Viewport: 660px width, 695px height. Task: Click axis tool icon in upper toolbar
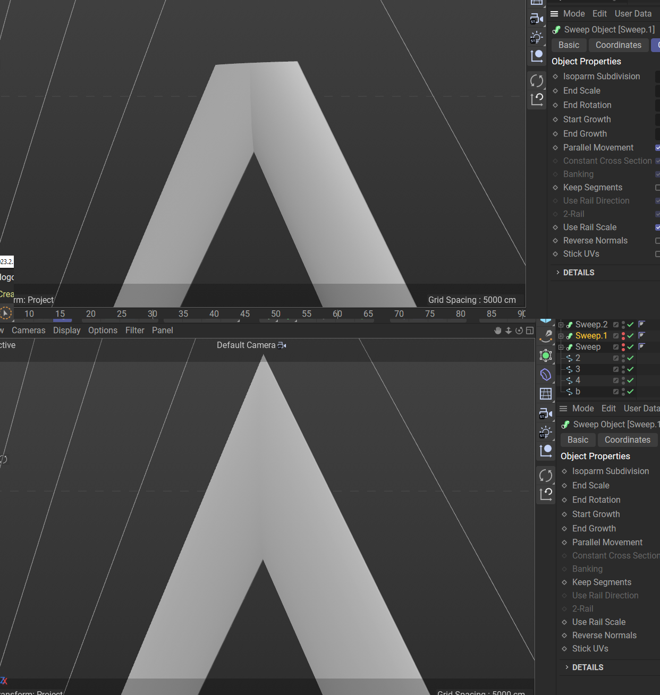click(537, 56)
